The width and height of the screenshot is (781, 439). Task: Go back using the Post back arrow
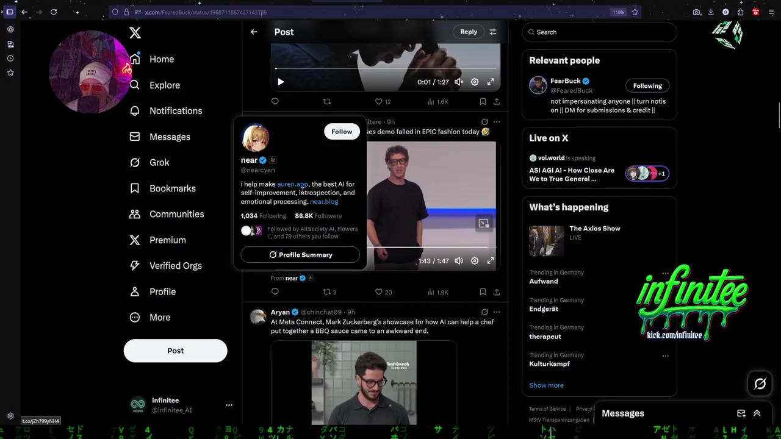click(254, 32)
